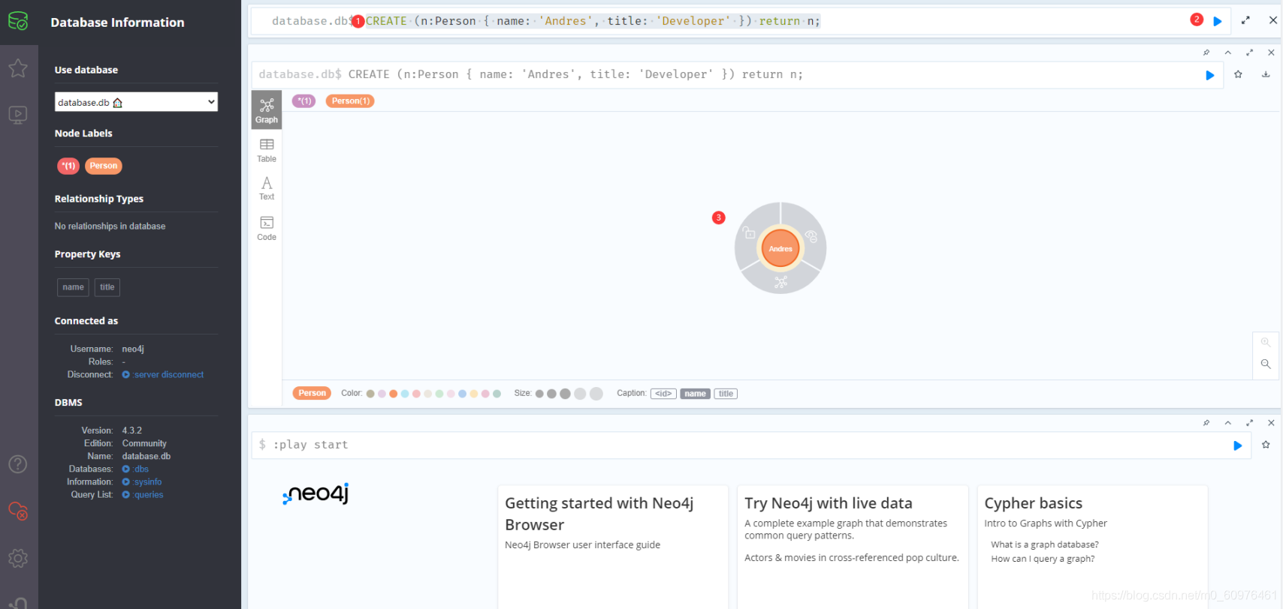1283x609 pixels.
Task: Dismiss the Andres node via ring icon
Action: [811, 236]
